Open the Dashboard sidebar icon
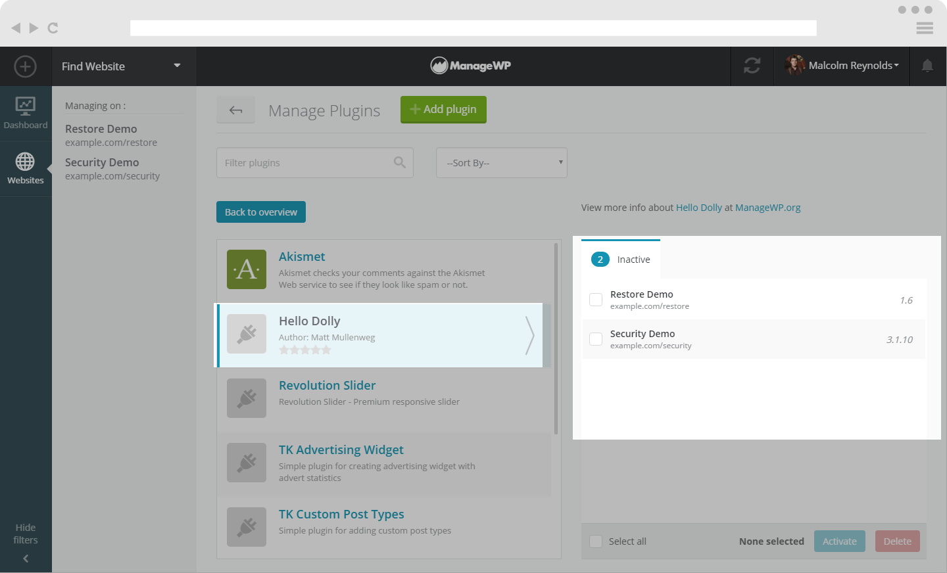The width and height of the screenshot is (947, 573). 26,106
